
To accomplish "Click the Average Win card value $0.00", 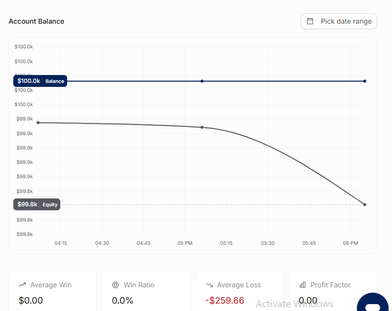I will tap(31, 300).
